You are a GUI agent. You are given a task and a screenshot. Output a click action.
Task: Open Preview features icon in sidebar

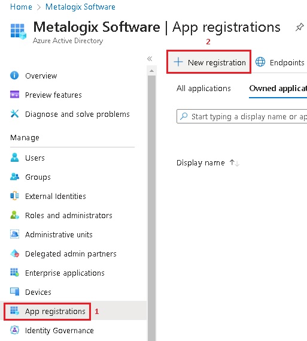click(14, 95)
